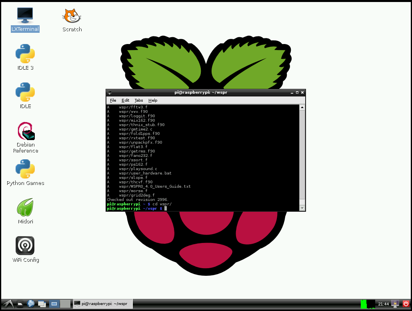
Task: Click the pi@raspberrypi: ~/wspr taskbar button
Action: click(103, 304)
